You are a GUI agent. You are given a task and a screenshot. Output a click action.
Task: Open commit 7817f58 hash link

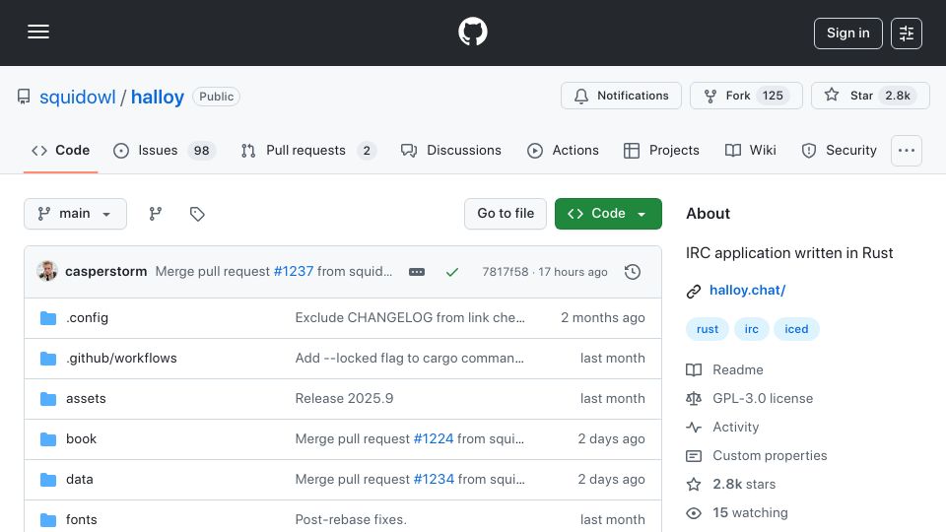(505, 272)
